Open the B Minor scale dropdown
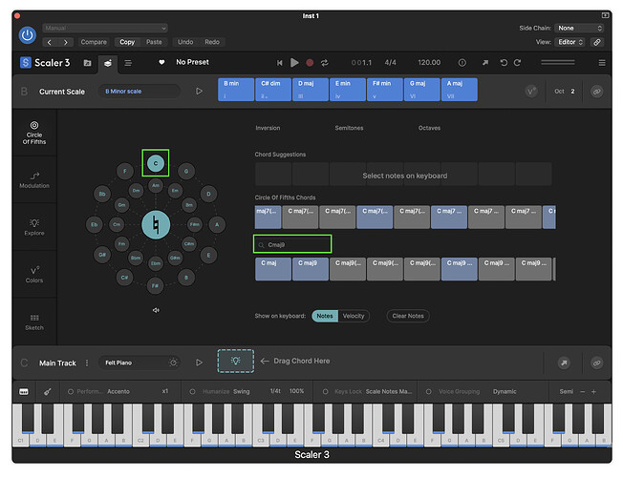The image size is (623, 477). pyautogui.click(x=139, y=92)
